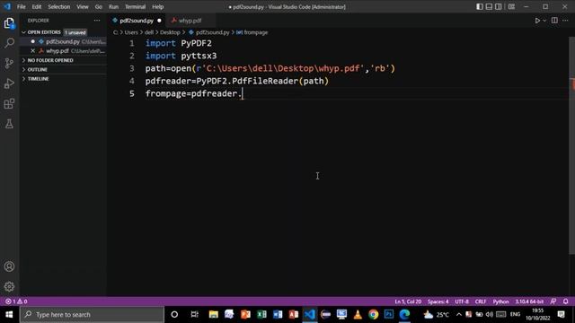Open Photoshop from the taskbar
The height and width of the screenshot is (323, 575).
(x=389, y=314)
